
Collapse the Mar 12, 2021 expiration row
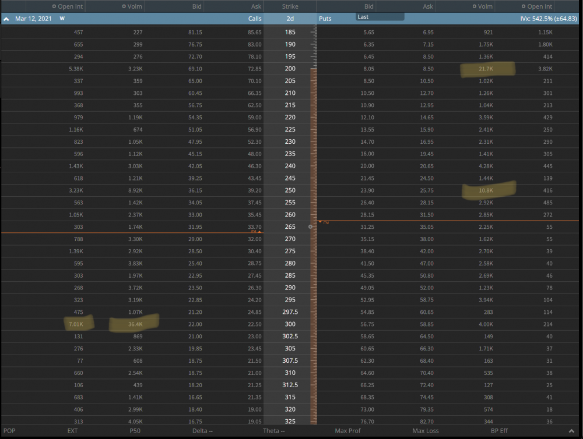click(x=6, y=19)
